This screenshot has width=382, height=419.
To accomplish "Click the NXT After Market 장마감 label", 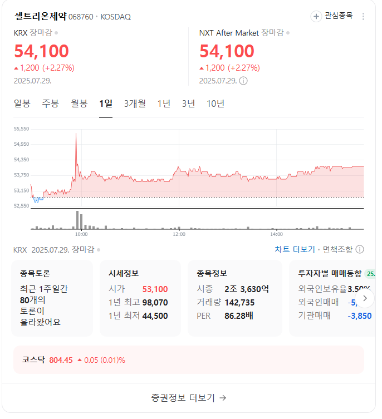I will click(244, 33).
